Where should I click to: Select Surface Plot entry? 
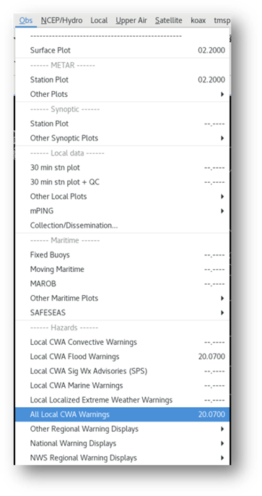point(122,51)
